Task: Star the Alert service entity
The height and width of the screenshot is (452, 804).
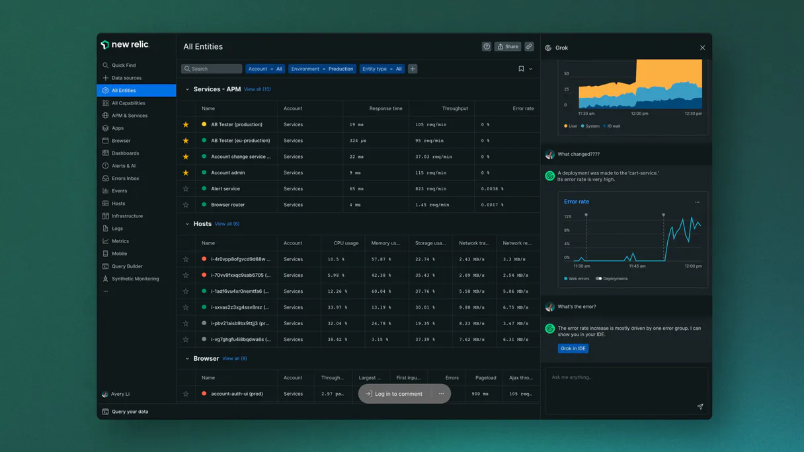Action: pos(185,188)
